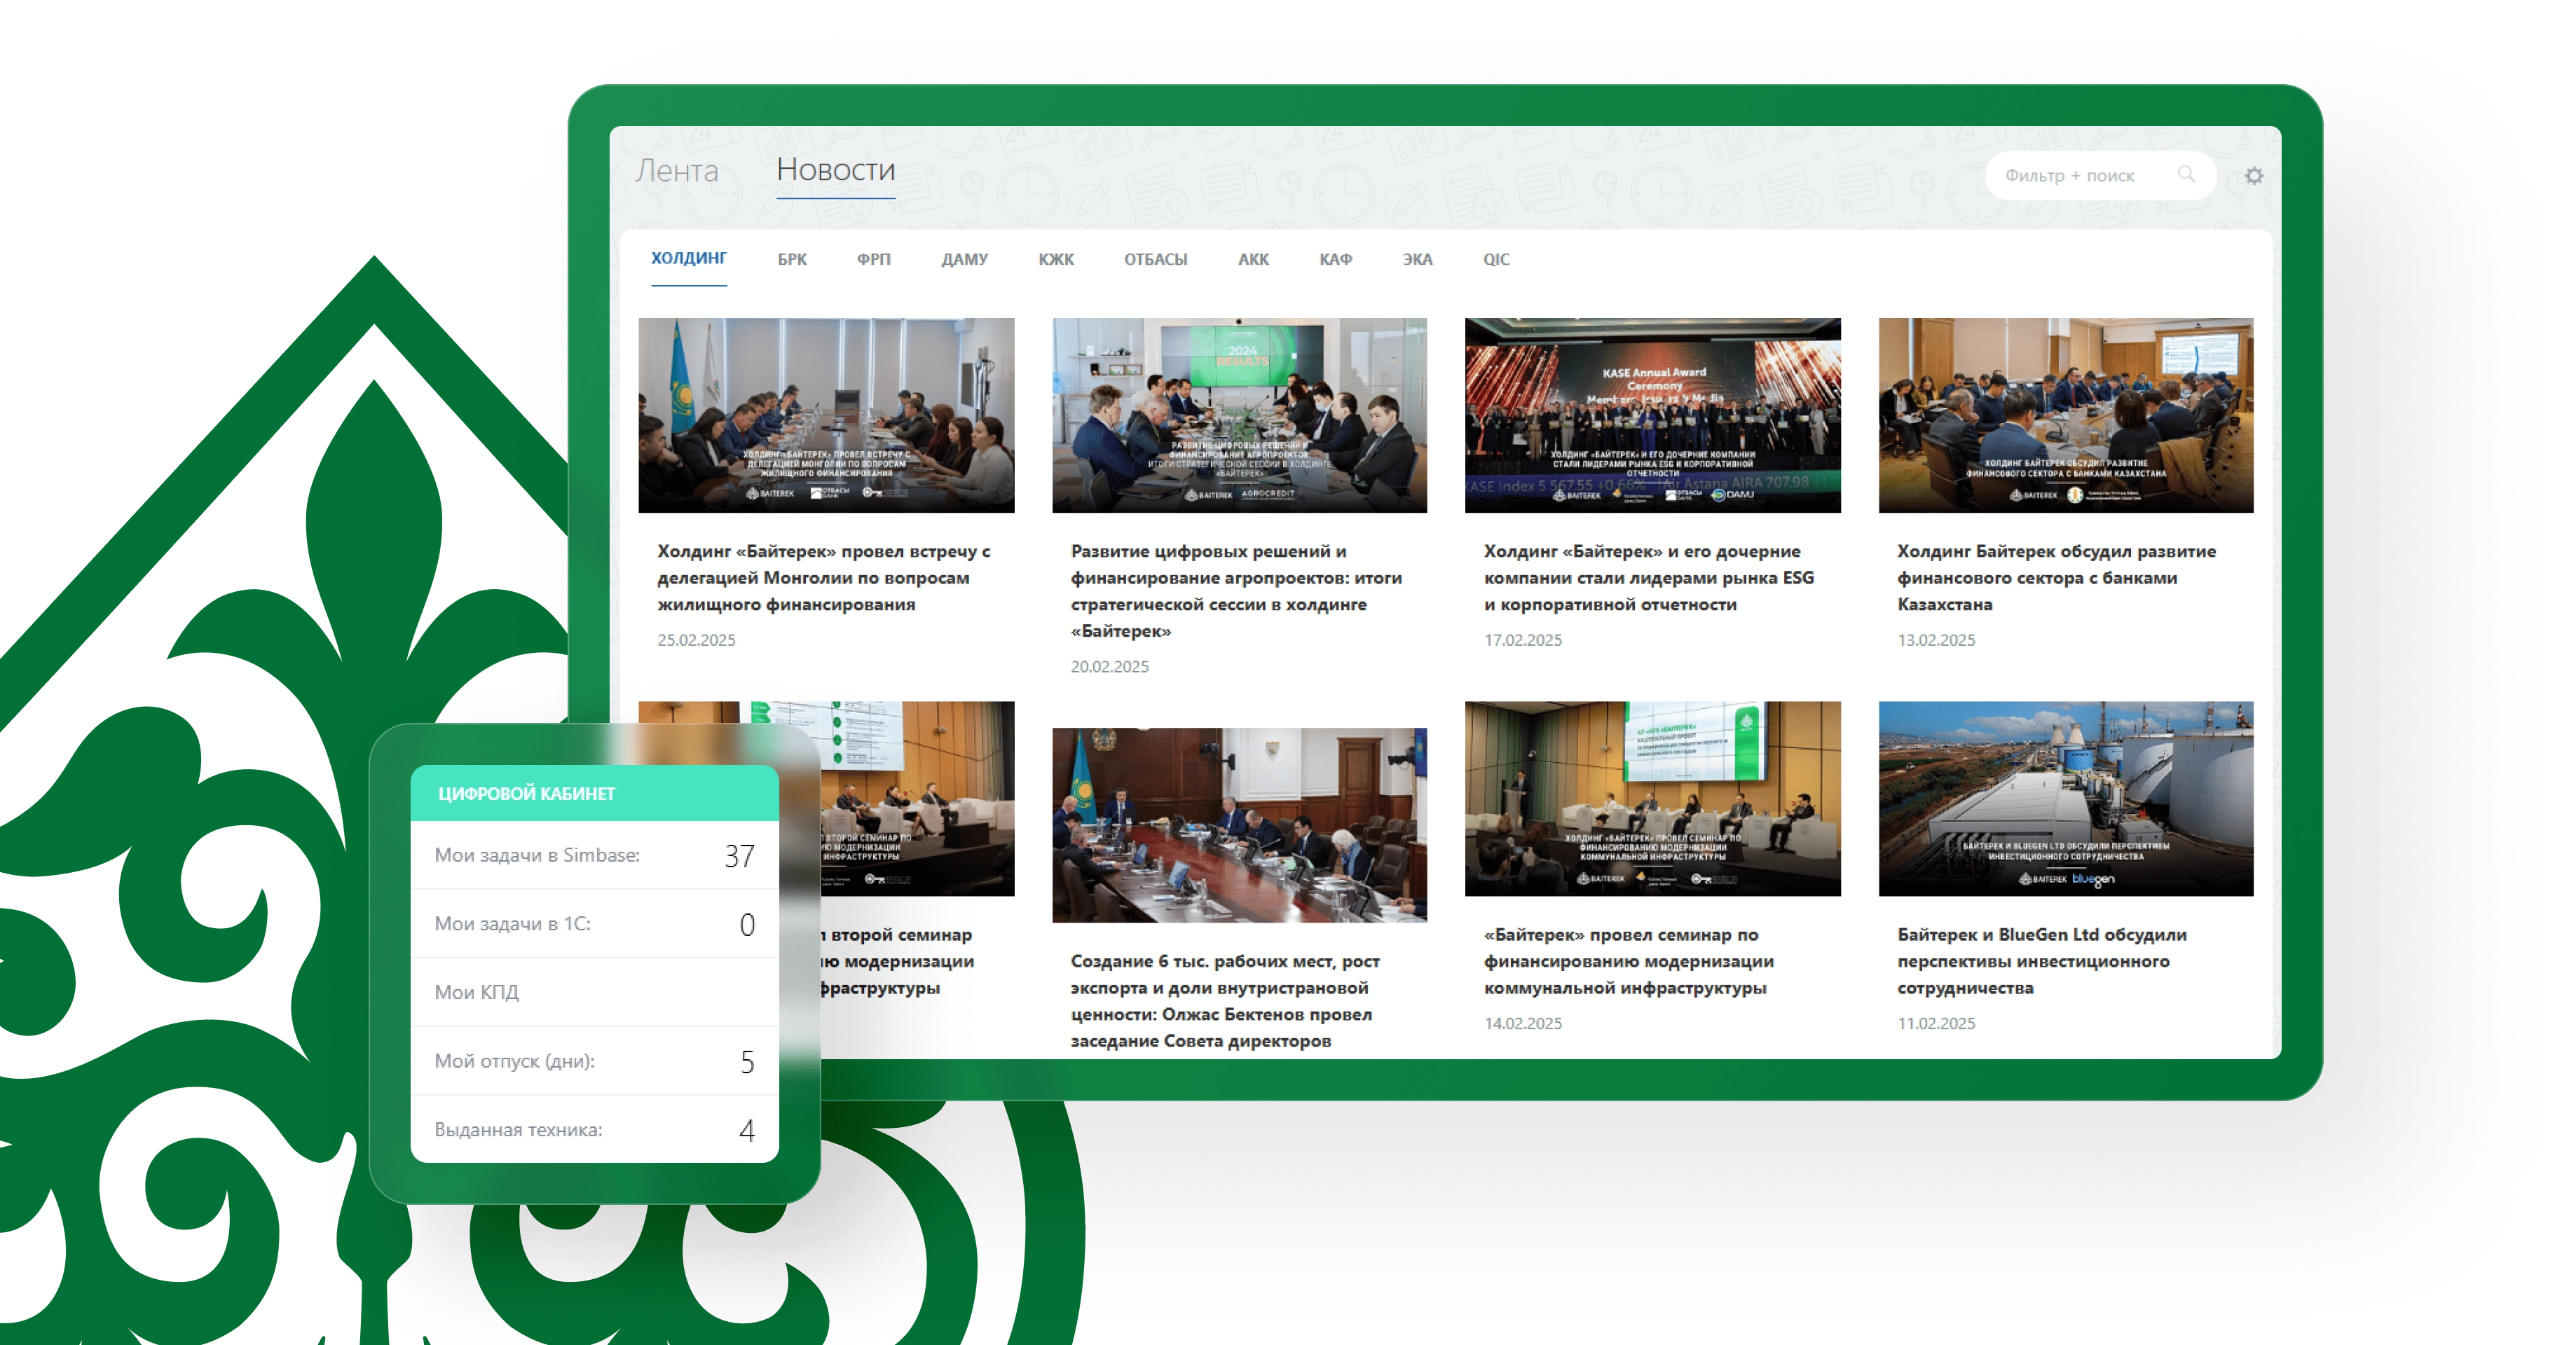This screenshot has height=1345, width=2576.
Task: Open the ХОЛДИНГ news category
Action: pyautogui.click(x=689, y=258)
